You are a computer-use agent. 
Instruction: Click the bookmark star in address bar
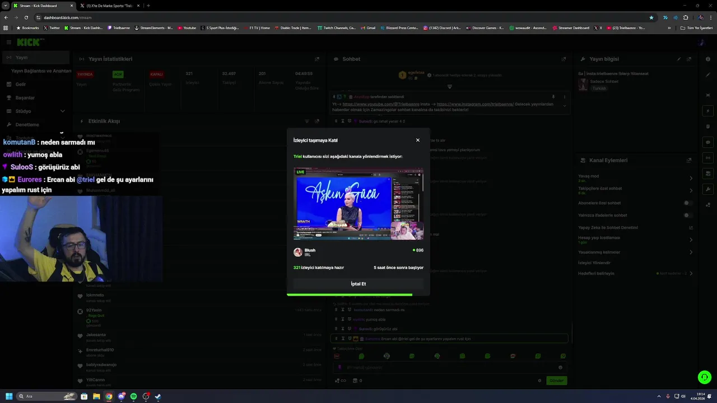point(651,17)
